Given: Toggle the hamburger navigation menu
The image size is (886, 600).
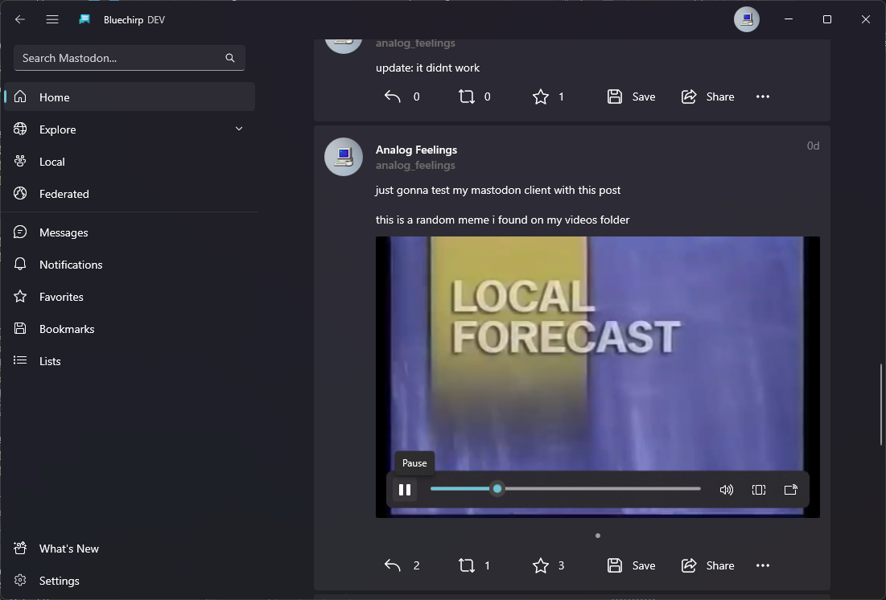Looking at the screenshot, I should (52, 19).
